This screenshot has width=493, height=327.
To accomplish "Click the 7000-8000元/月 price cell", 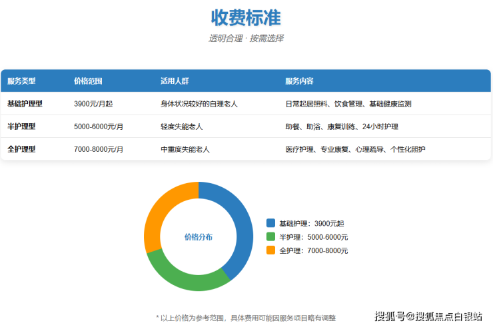I will 99,149.
